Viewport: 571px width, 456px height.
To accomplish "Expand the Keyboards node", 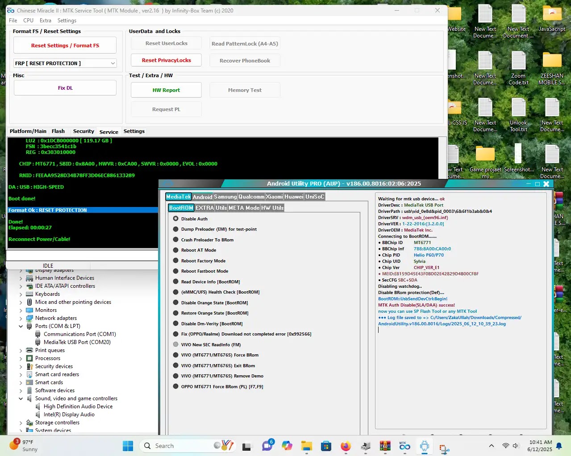I will click(x=21, y=294).
